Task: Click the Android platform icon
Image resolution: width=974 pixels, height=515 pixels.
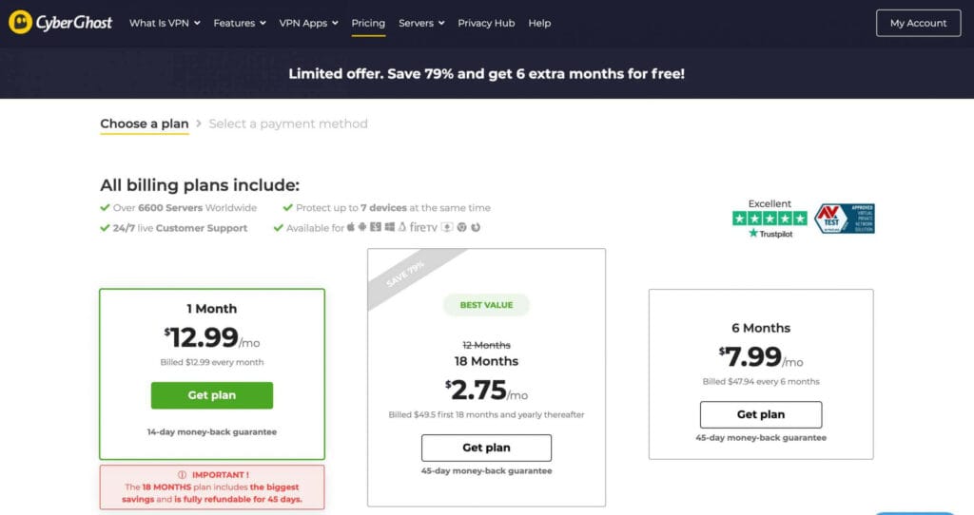Action: [362, 228]
